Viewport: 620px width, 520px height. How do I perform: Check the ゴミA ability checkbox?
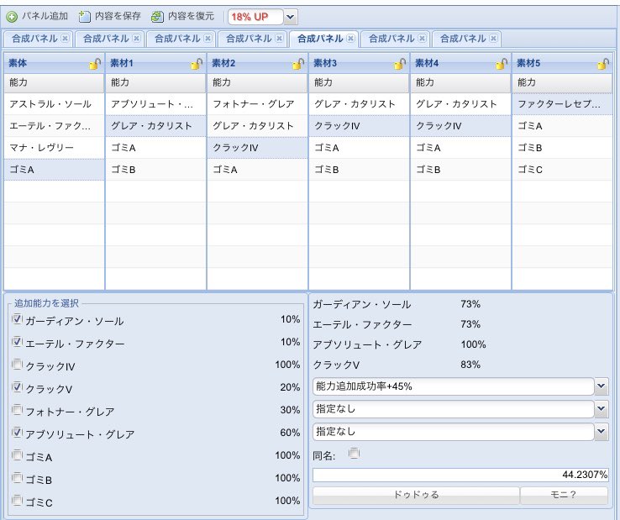pyautogui.click(x=17, y=455)
